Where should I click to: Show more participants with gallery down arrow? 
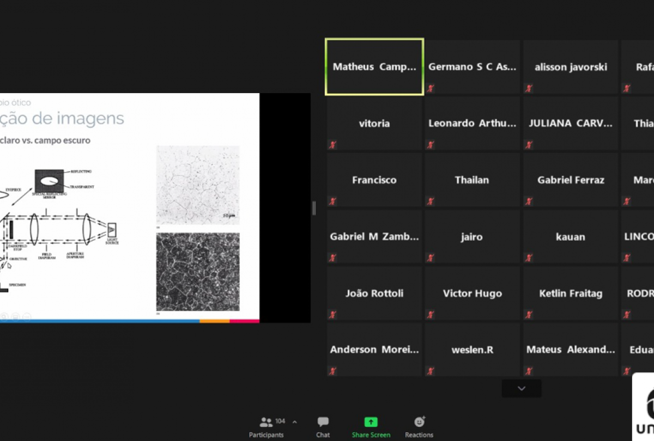click(522, 389)
